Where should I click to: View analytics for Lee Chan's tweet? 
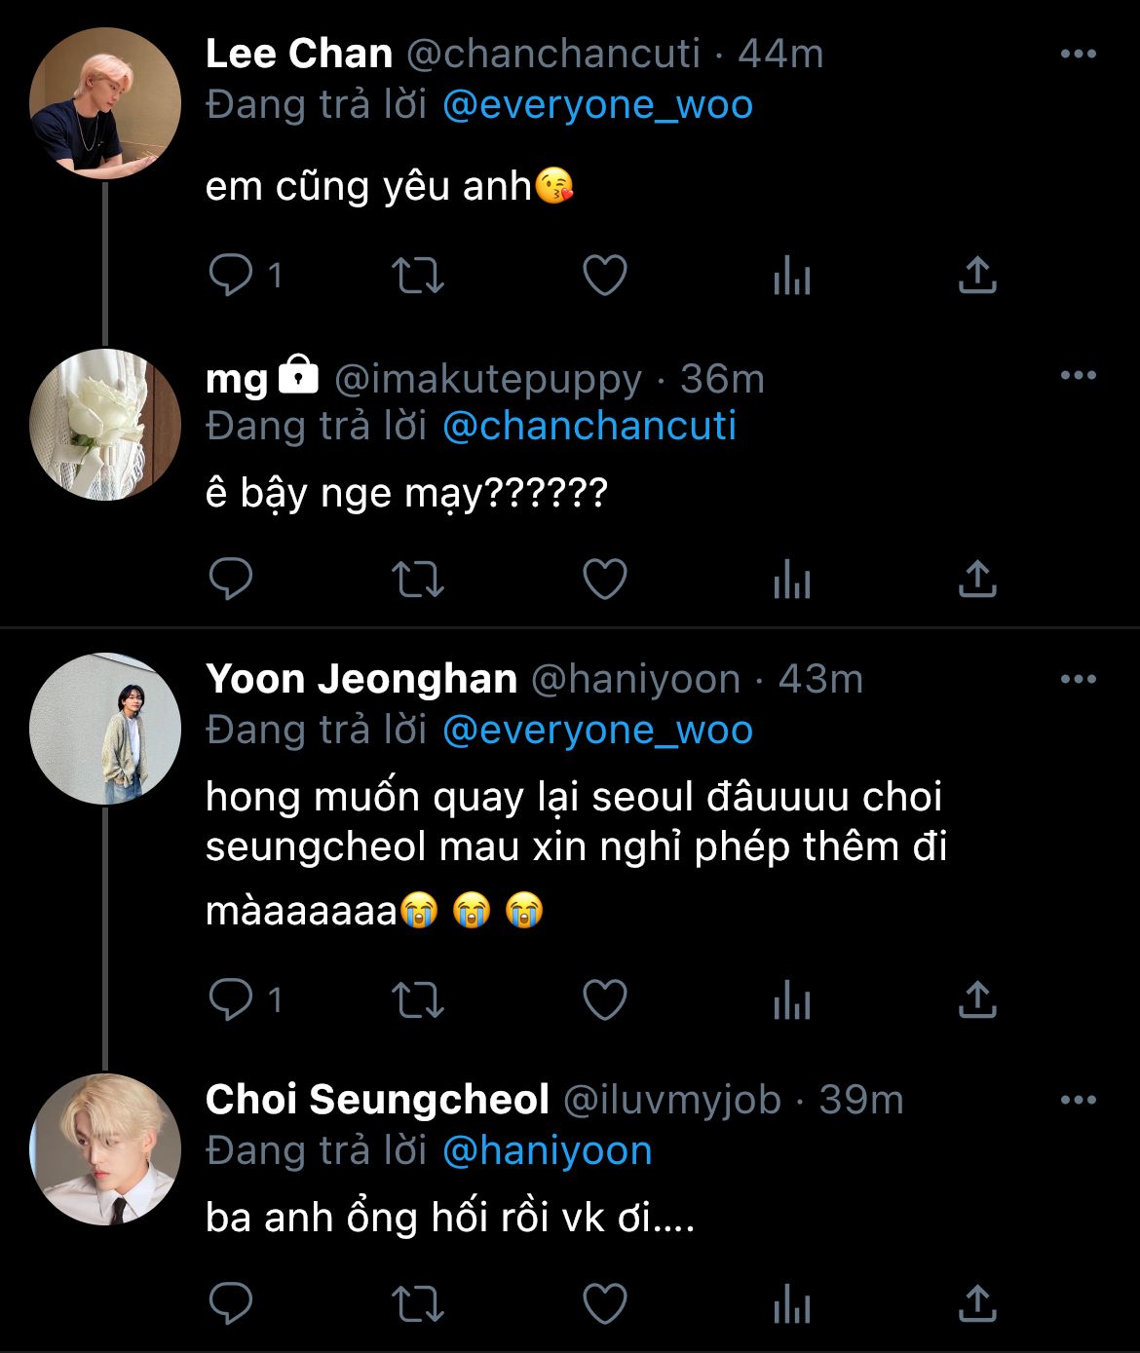(x=791, y=278)
